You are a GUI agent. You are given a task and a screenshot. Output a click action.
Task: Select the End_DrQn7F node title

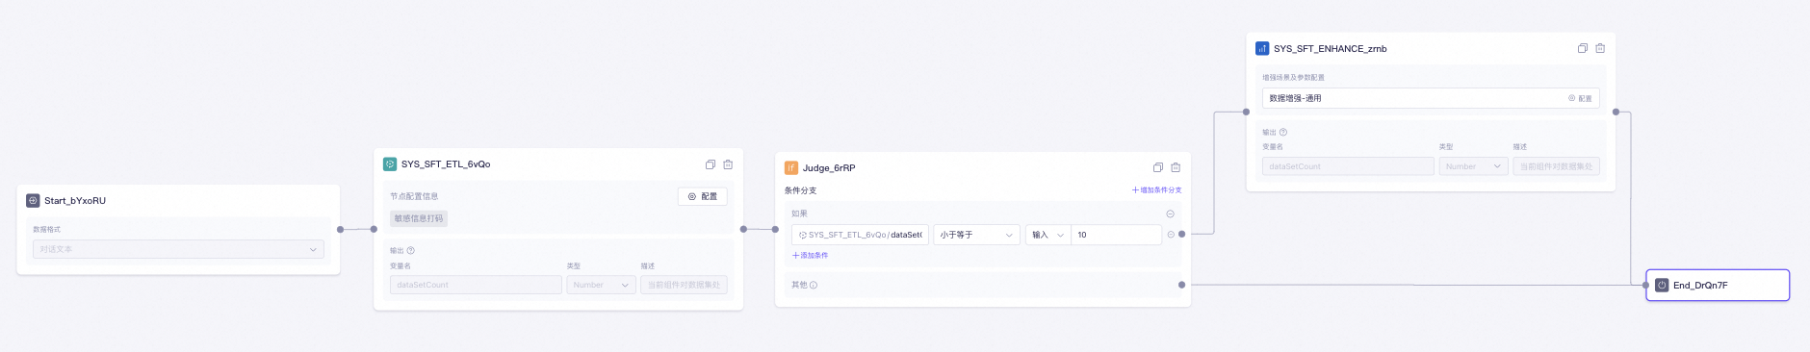(x=1700, y=286)
